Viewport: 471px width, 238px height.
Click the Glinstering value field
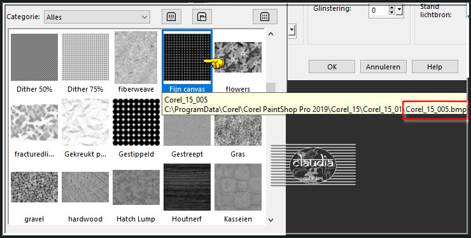coord(379,10)
